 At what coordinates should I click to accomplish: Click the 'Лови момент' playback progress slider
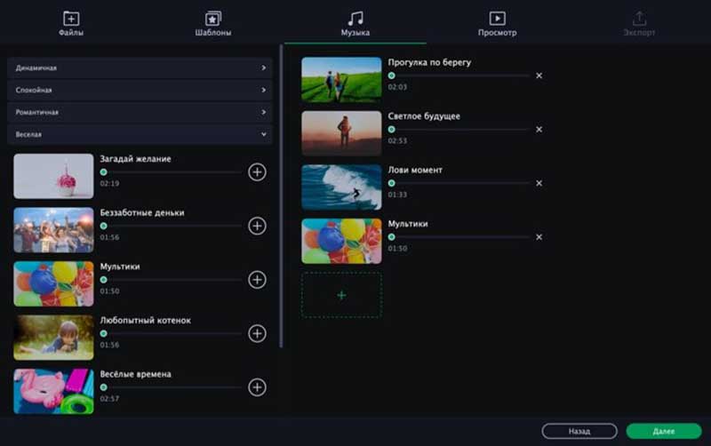(x=460, y=183)
